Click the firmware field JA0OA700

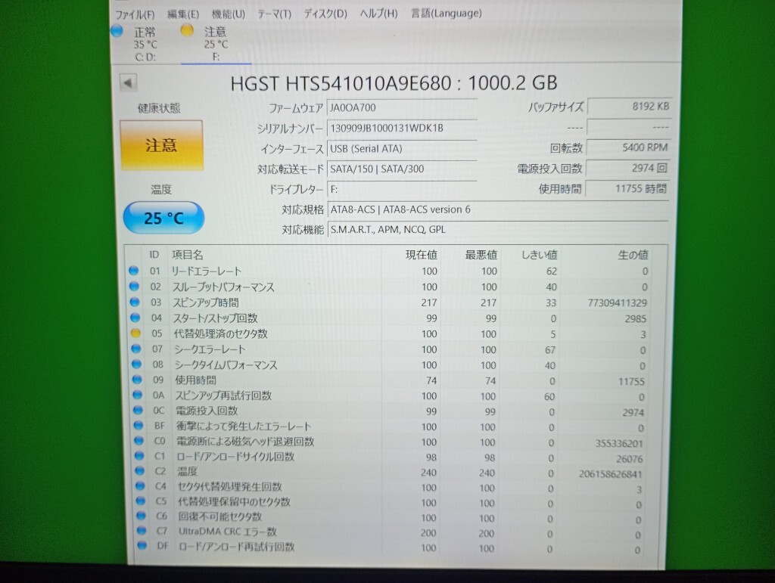401,107
